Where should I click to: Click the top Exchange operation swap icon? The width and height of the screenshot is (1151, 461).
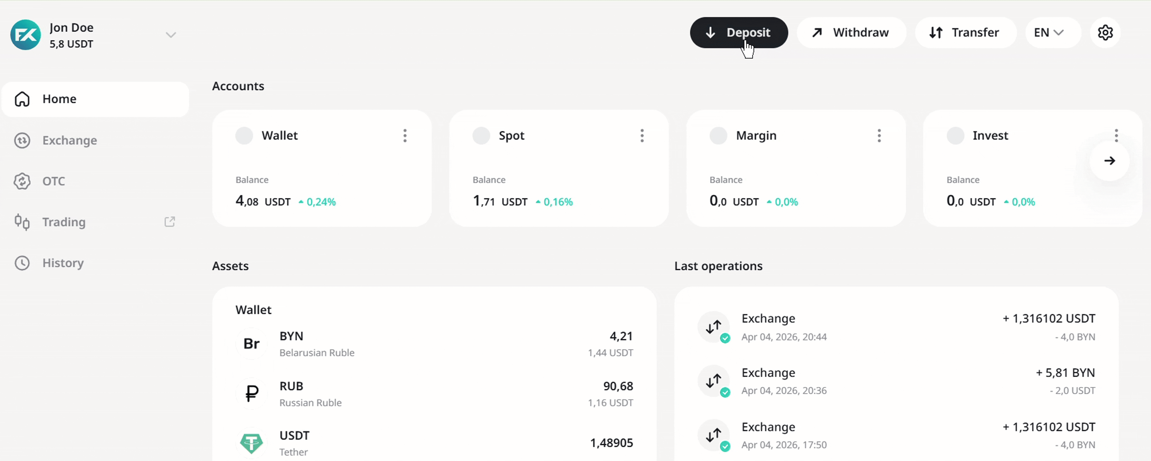pos(714,327)
